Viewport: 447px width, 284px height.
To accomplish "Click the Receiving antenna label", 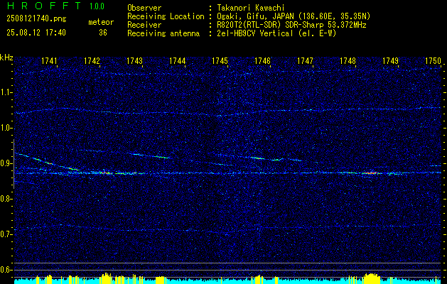I will pos(163,33).
